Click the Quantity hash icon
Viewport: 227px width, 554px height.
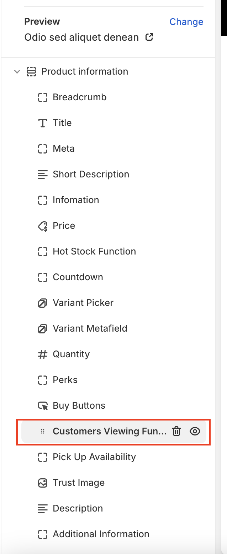(43, 354)
